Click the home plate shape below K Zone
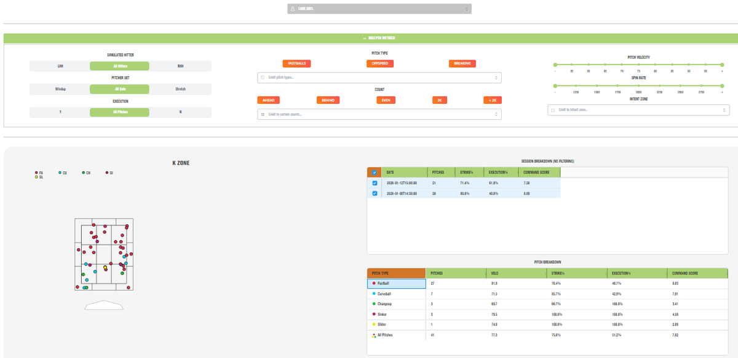The height and width of the screenshot is (358, 738). pos(104,305)
